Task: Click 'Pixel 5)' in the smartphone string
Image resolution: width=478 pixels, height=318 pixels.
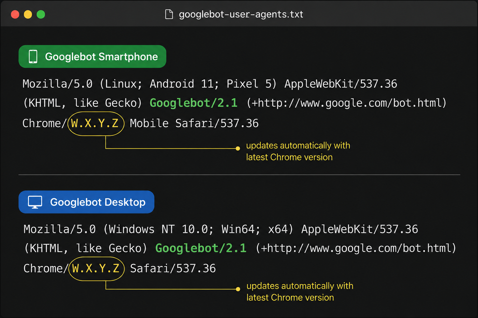Action: 251,84
